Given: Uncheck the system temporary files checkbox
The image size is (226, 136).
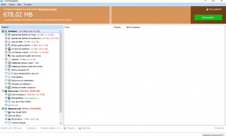Looking at the screenshot, I should tap(6, 35).
